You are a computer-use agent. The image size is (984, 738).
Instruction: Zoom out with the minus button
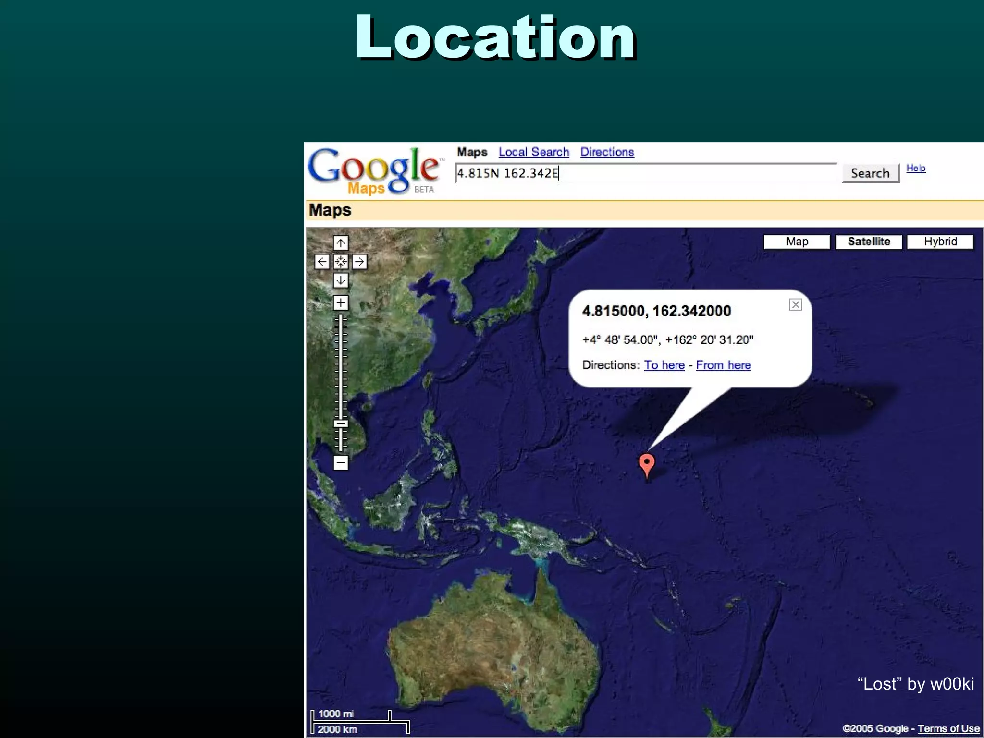click(341, 463)
